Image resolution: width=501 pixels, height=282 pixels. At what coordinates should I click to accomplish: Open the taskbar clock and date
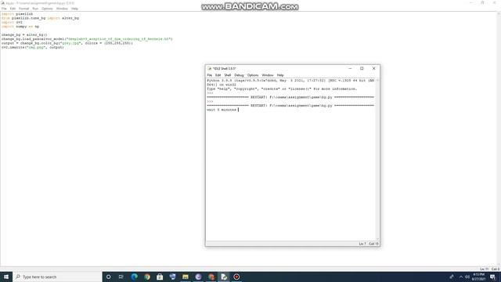[x=478, y=277]
